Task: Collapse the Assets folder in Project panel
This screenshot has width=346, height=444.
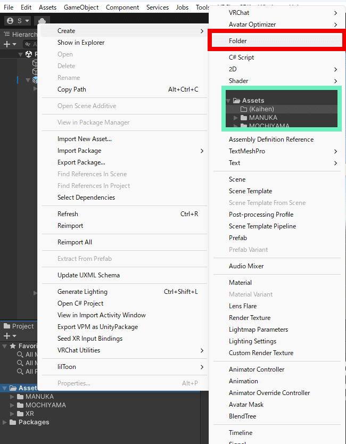Action: [x=5, y=388]
